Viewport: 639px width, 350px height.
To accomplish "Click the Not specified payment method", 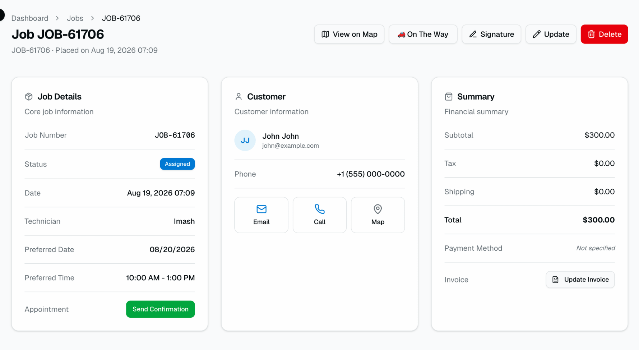I will (596, 248).
